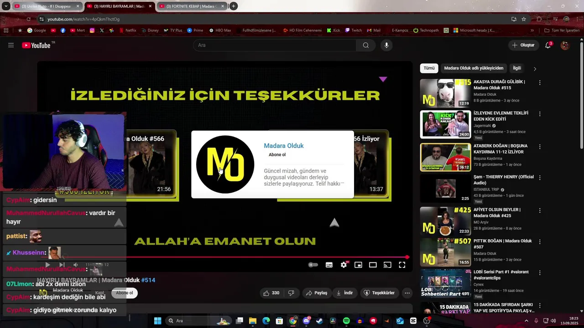
Task: Switch to theater mode
Action: click(373, 265)
